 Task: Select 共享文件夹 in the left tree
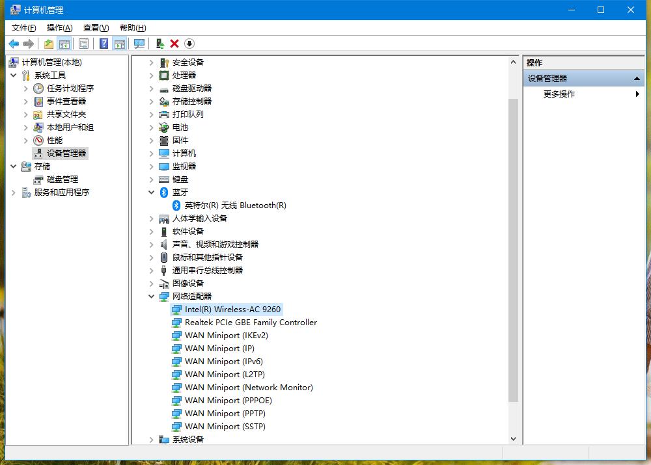click(x=66, y=114)
